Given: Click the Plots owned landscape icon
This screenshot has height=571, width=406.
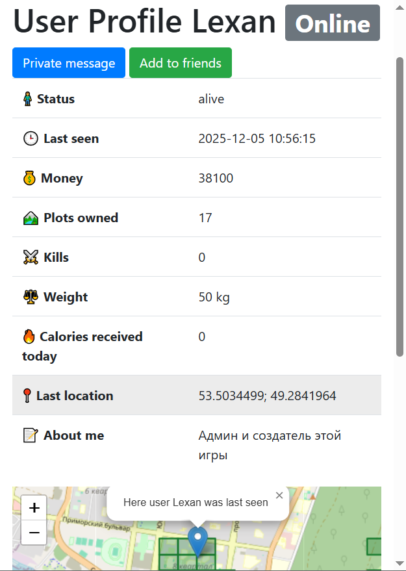Looking at the screenshot, I should (x=31, y=218).
